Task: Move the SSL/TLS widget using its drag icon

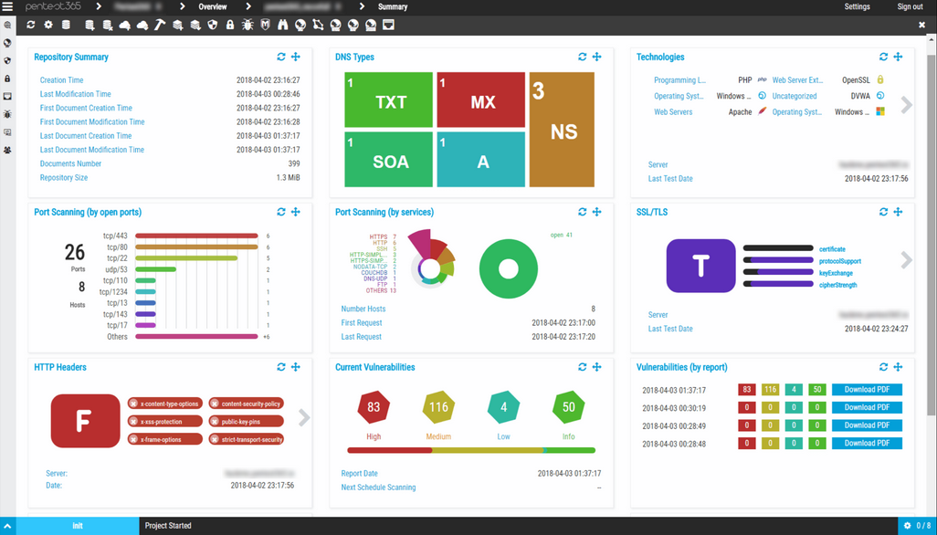Action: click(x=898, y=212)
